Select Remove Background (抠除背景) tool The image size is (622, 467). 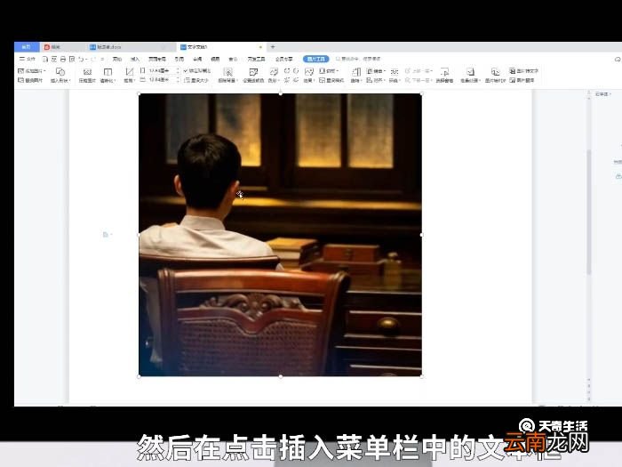(x=227, y=75)
